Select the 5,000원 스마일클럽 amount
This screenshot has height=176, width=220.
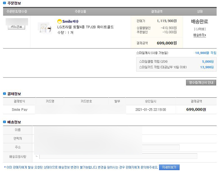pyautogui.click(x=208, y=62)
